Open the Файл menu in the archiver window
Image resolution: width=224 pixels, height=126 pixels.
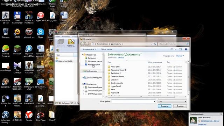coord(58,36)
